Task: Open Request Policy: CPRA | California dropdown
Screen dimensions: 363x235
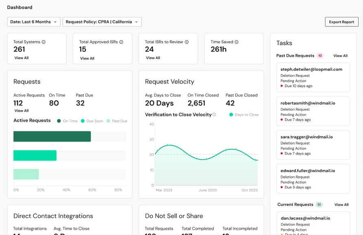Action: click(x=102, y=22)
